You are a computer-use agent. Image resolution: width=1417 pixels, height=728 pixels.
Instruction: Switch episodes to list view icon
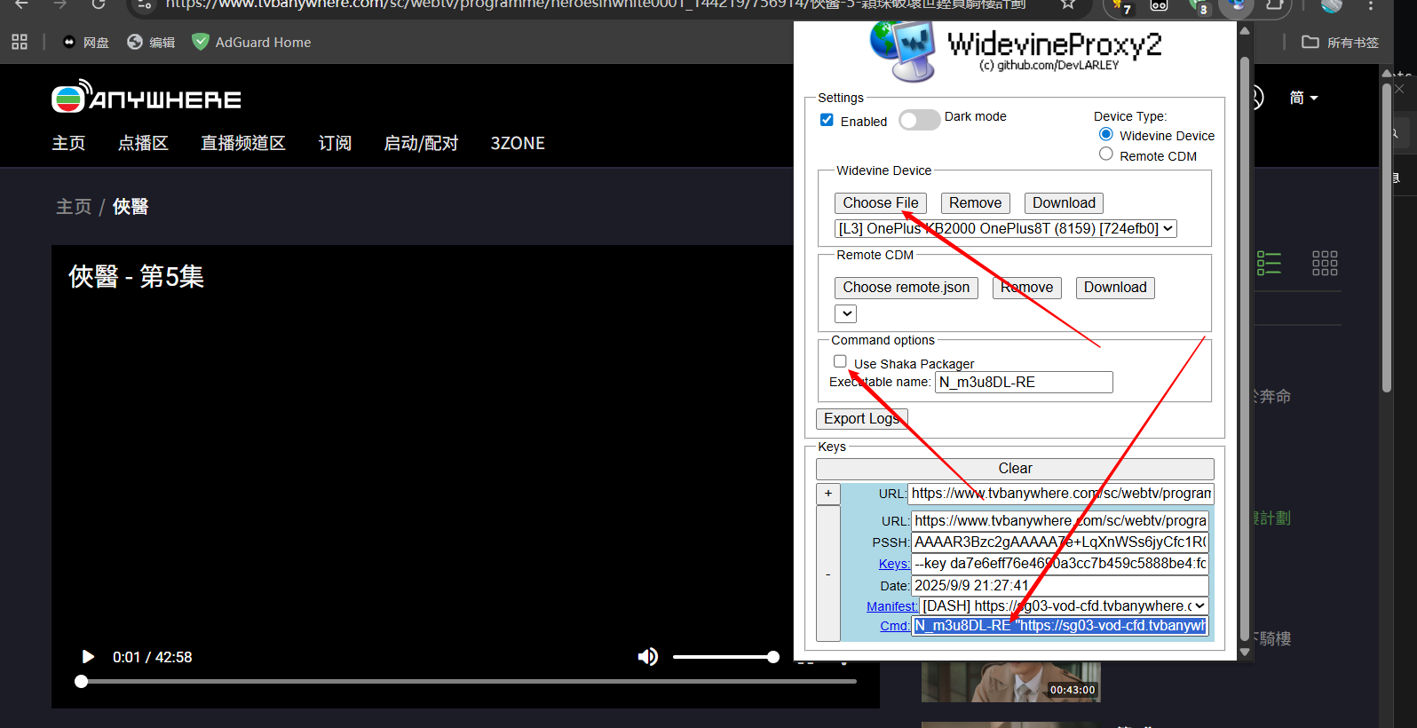(1269, 263)
